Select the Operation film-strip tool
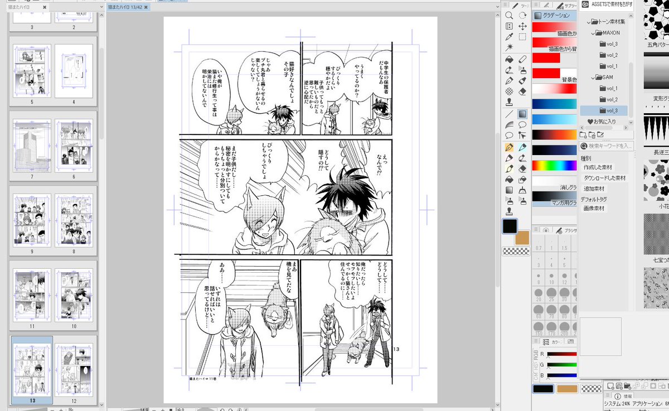 coord(509,26)
